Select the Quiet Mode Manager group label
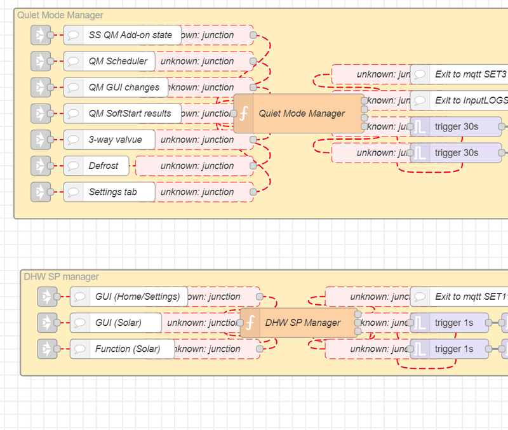508x430 pixels. pyautogui.click(x=60, y=15)
